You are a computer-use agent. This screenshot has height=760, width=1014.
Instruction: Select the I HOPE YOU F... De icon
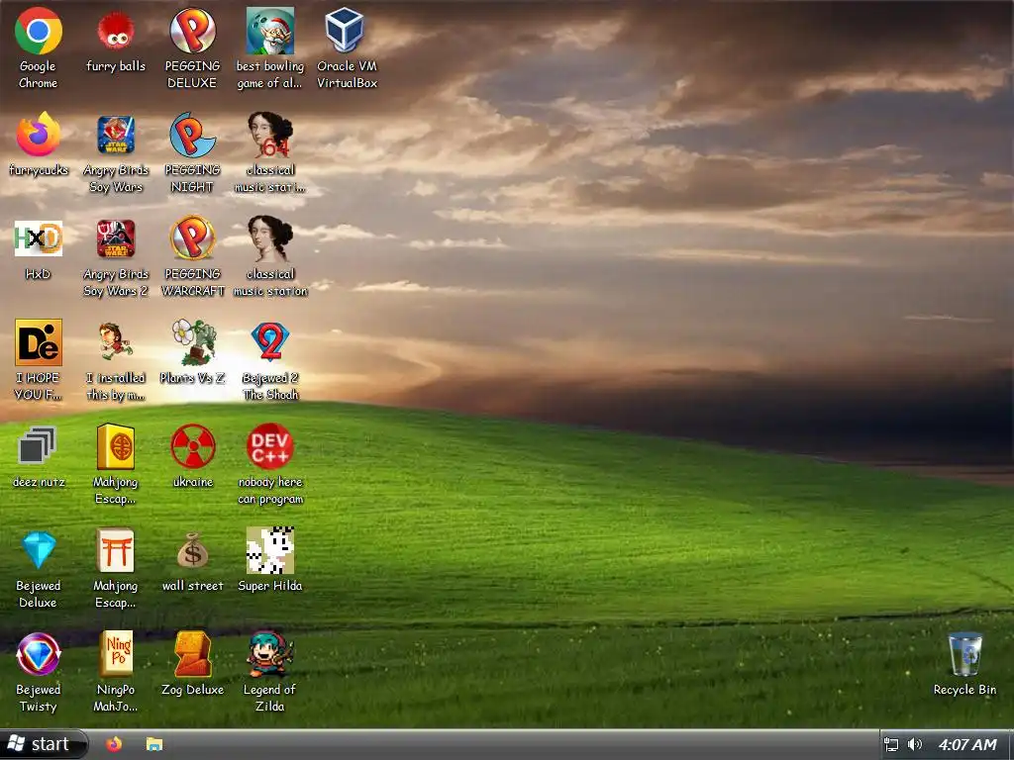point(39,341)
